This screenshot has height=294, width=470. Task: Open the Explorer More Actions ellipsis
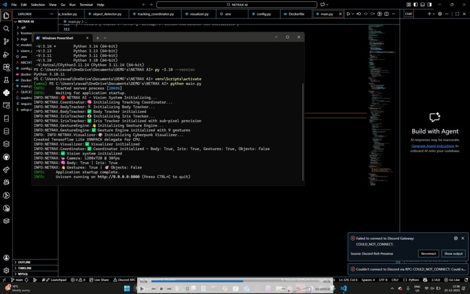[51, 14]
